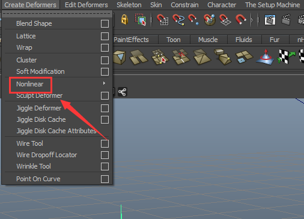Image resolution: width=304 pixels, height=219 pixels.
Task: Choose Jiggle Disk Cache Attributes
Action: point(56,131)
